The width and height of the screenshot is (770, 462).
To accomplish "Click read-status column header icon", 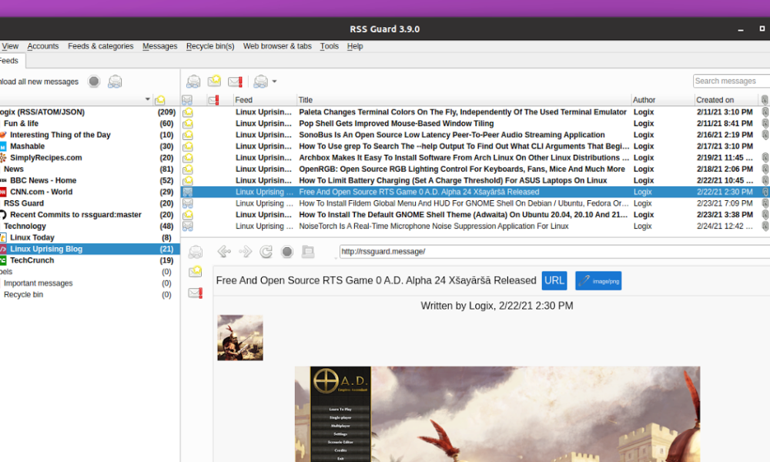I will coord(187,100).
